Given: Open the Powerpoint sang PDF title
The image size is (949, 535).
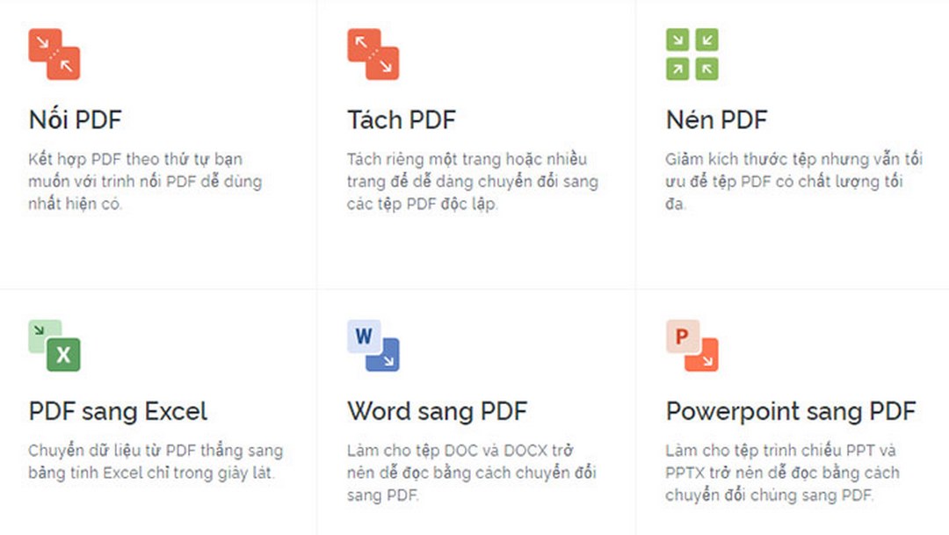Looking at the screenshot, I should (791, 411).
